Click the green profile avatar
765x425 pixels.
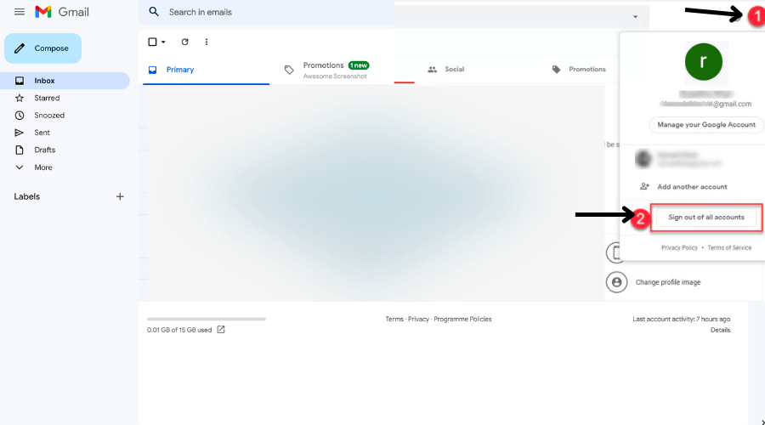point(704,62)
